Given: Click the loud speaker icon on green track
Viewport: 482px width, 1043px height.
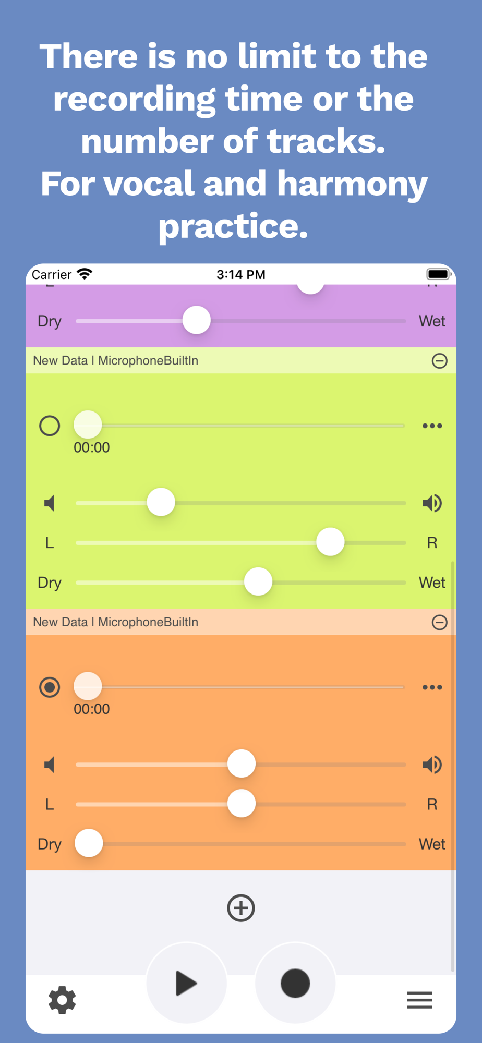Looking at the screenshot, I should 432,503.
